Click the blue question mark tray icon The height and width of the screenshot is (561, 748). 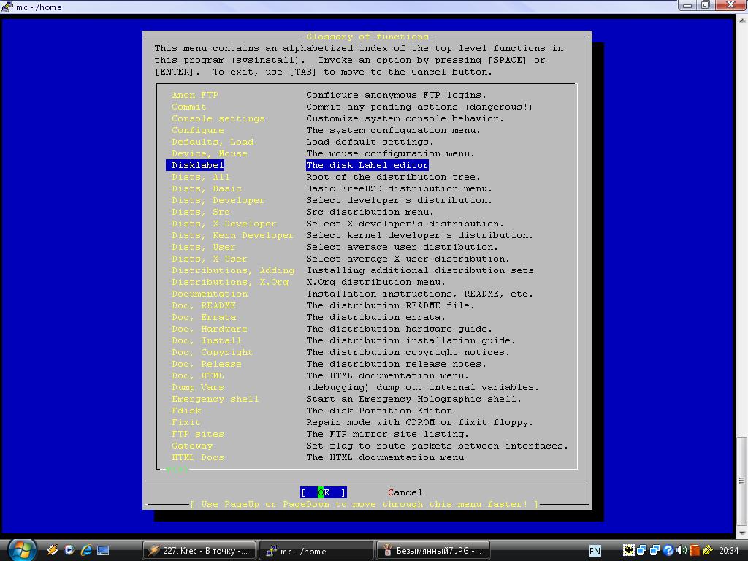point(668,550)
